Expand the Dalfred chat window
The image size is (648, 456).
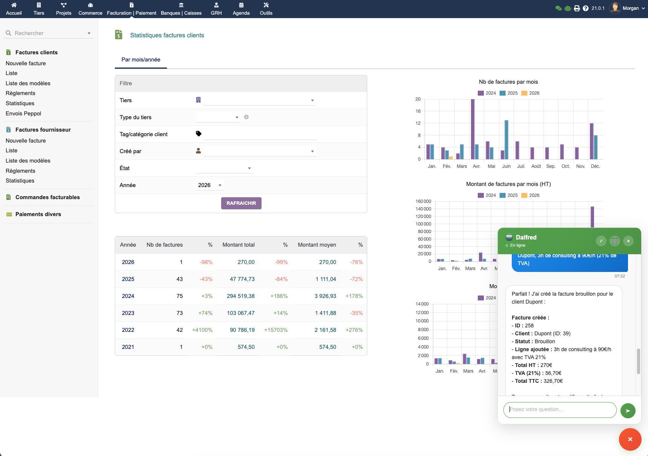[601, 241]
